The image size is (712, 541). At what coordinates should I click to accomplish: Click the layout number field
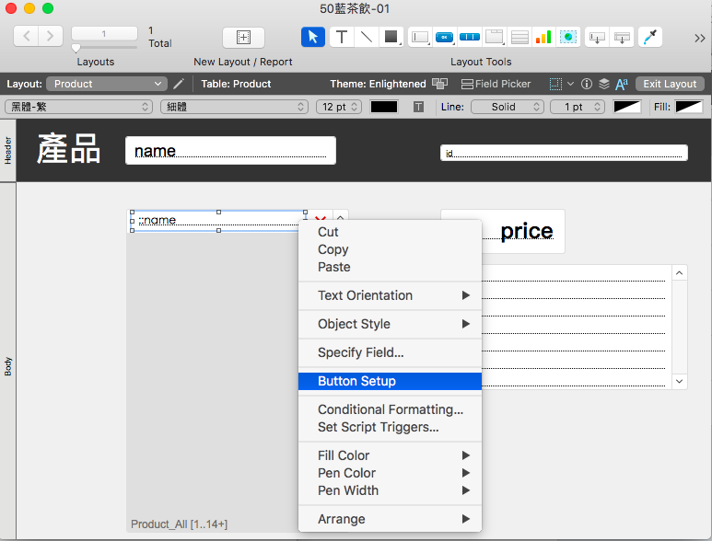click(x=104, y=33)
